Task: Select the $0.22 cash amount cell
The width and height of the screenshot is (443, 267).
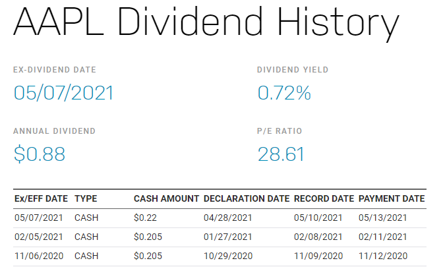Action: click(145, 218)
